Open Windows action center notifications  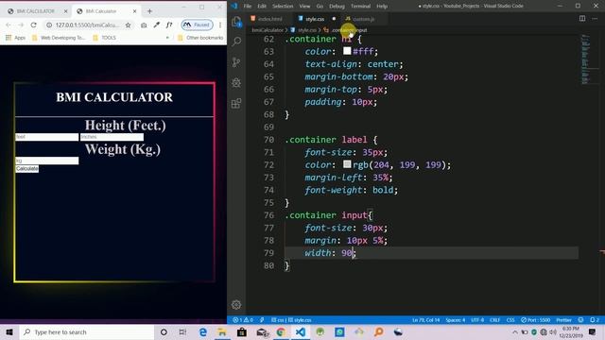point(592,331)
